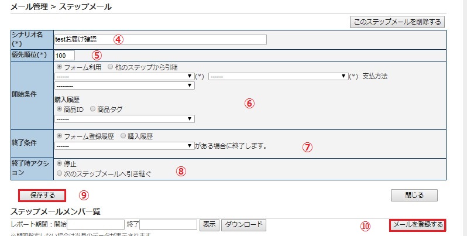Select 購入履歴 radio in 終了条件 row
Screen dimensions: 467x236
point(123,136)
